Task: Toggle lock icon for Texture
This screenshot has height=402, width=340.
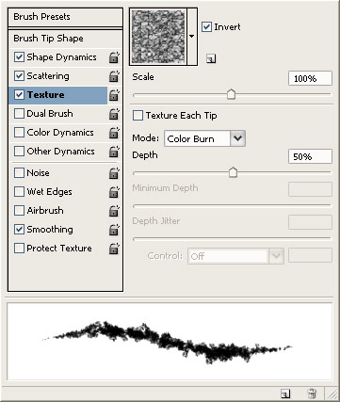Action: click(x=114, y=95)
